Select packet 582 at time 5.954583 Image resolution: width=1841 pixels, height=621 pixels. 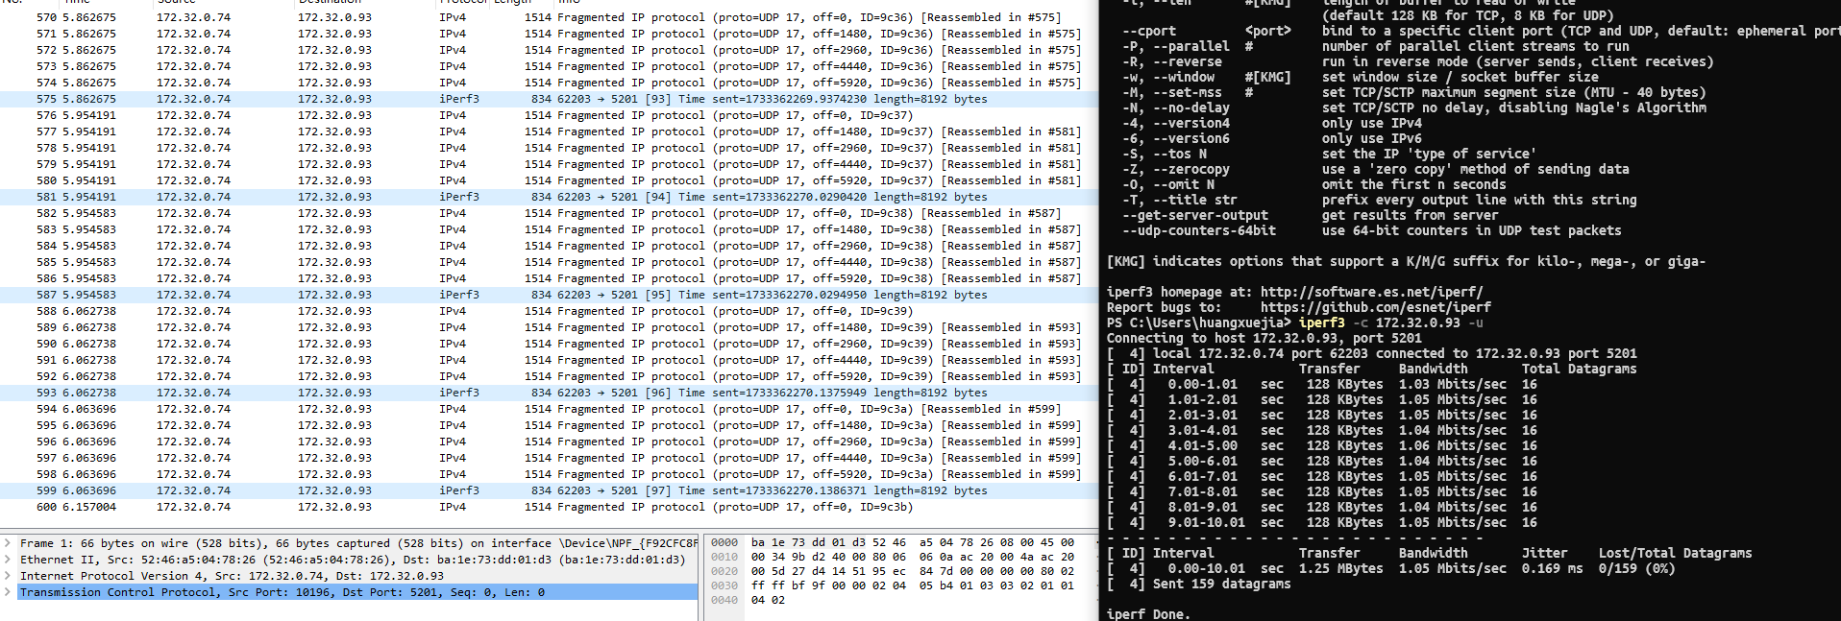coord(549,213)
